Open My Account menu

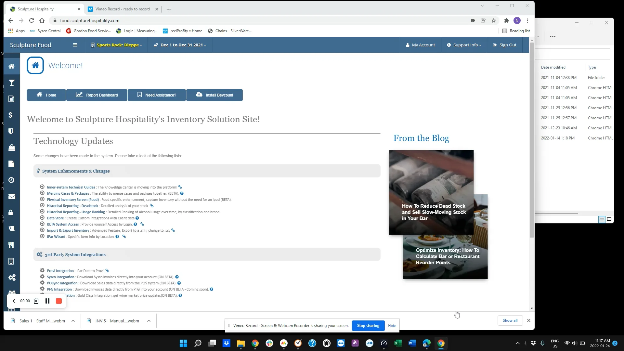click(x=420, y=45)
